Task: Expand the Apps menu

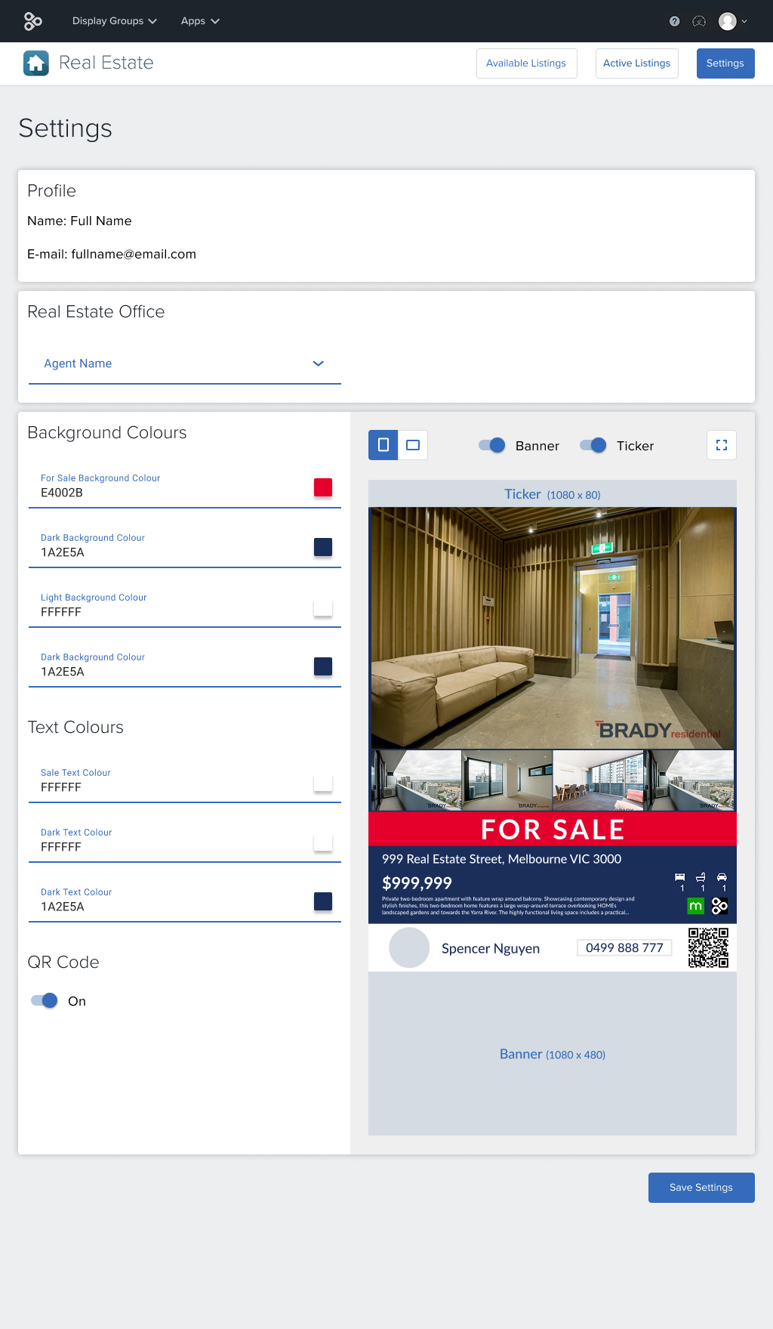Action: tap(200, 21)
